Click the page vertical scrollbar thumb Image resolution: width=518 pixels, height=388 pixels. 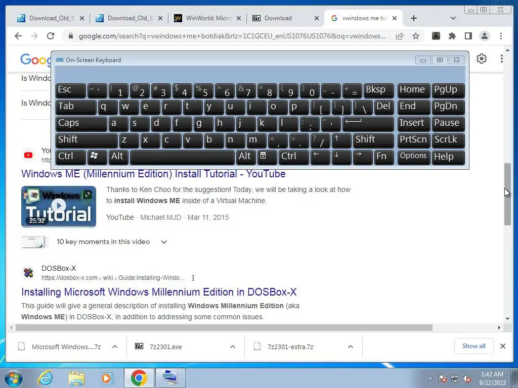tap(507, 195)
